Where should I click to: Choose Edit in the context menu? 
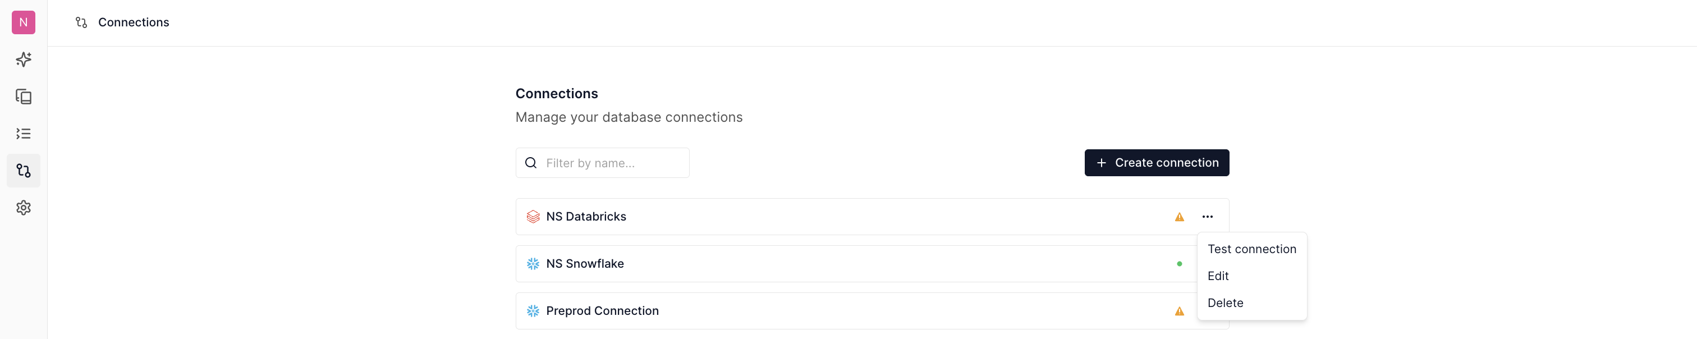(x=1218, y=276)
